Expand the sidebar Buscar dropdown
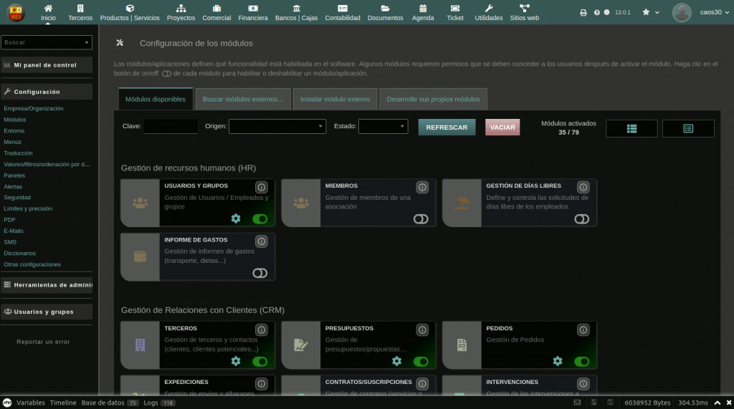 point(47,42)
